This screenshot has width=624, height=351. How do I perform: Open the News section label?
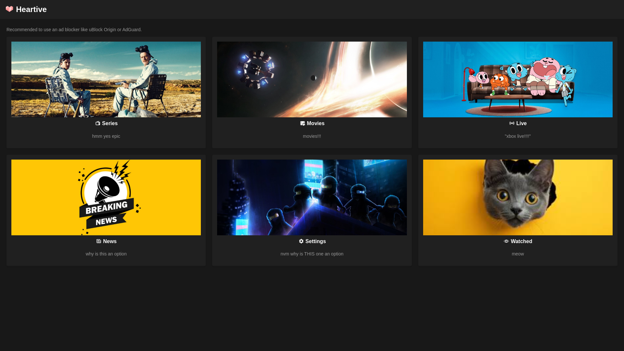(x=110, y=241)
